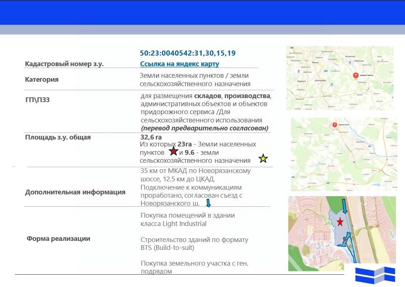Screen dimensions: 405x287
Task: Open the top regional overview map thumbnail
Action: (x=340, y=78)
